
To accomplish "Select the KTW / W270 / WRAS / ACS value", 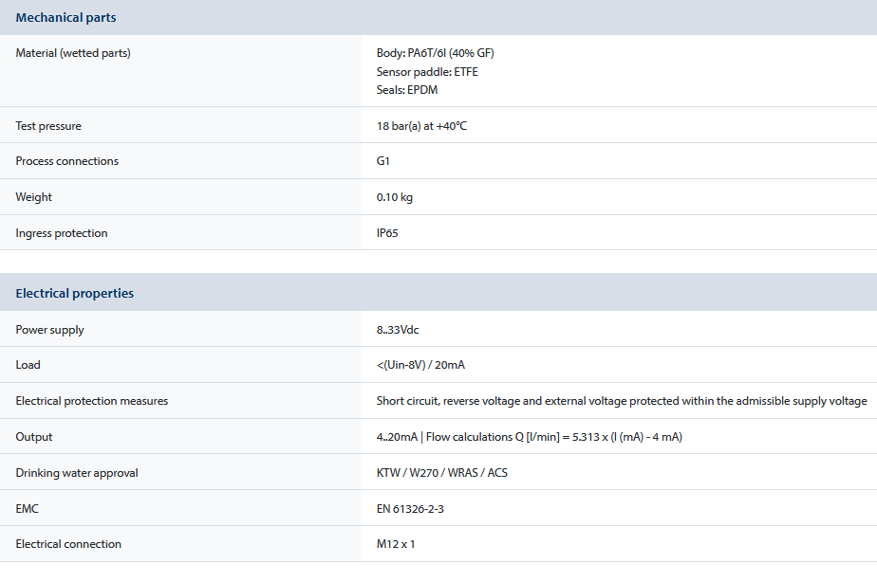I will click(442, 473).
